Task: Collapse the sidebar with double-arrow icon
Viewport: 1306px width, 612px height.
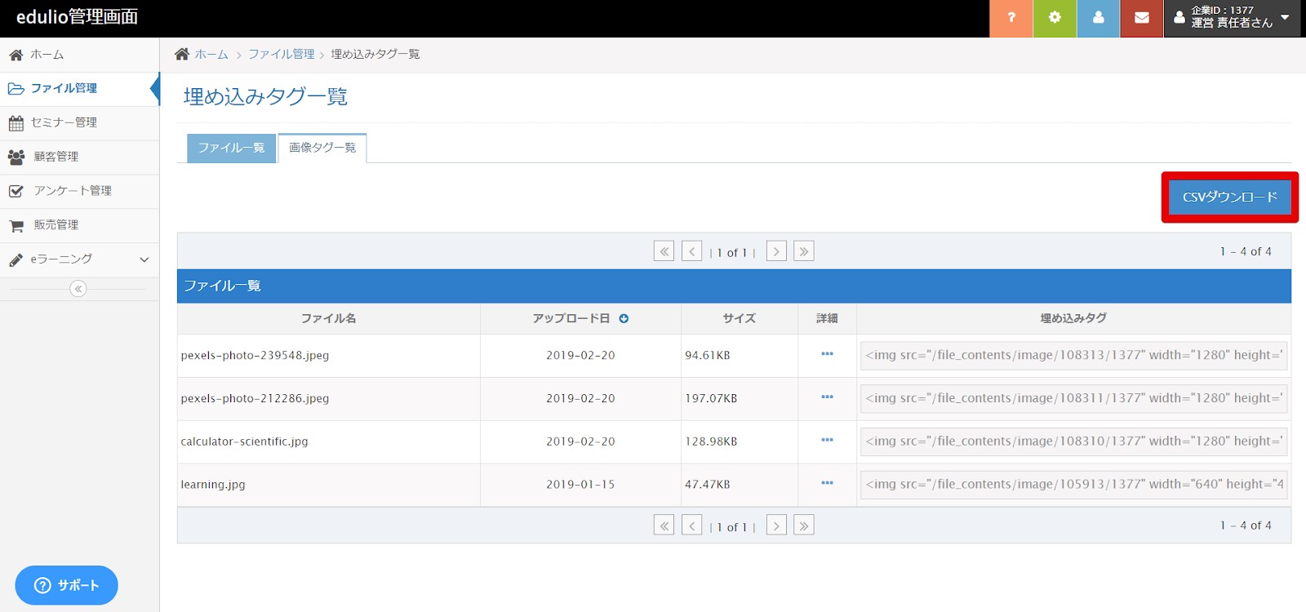Action: [x=78, y=289]
